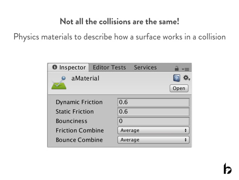Image resolution: width=239 pixels, height=180 pixels.
Task: Click the Bounciness label
Action: coord(71,121)
